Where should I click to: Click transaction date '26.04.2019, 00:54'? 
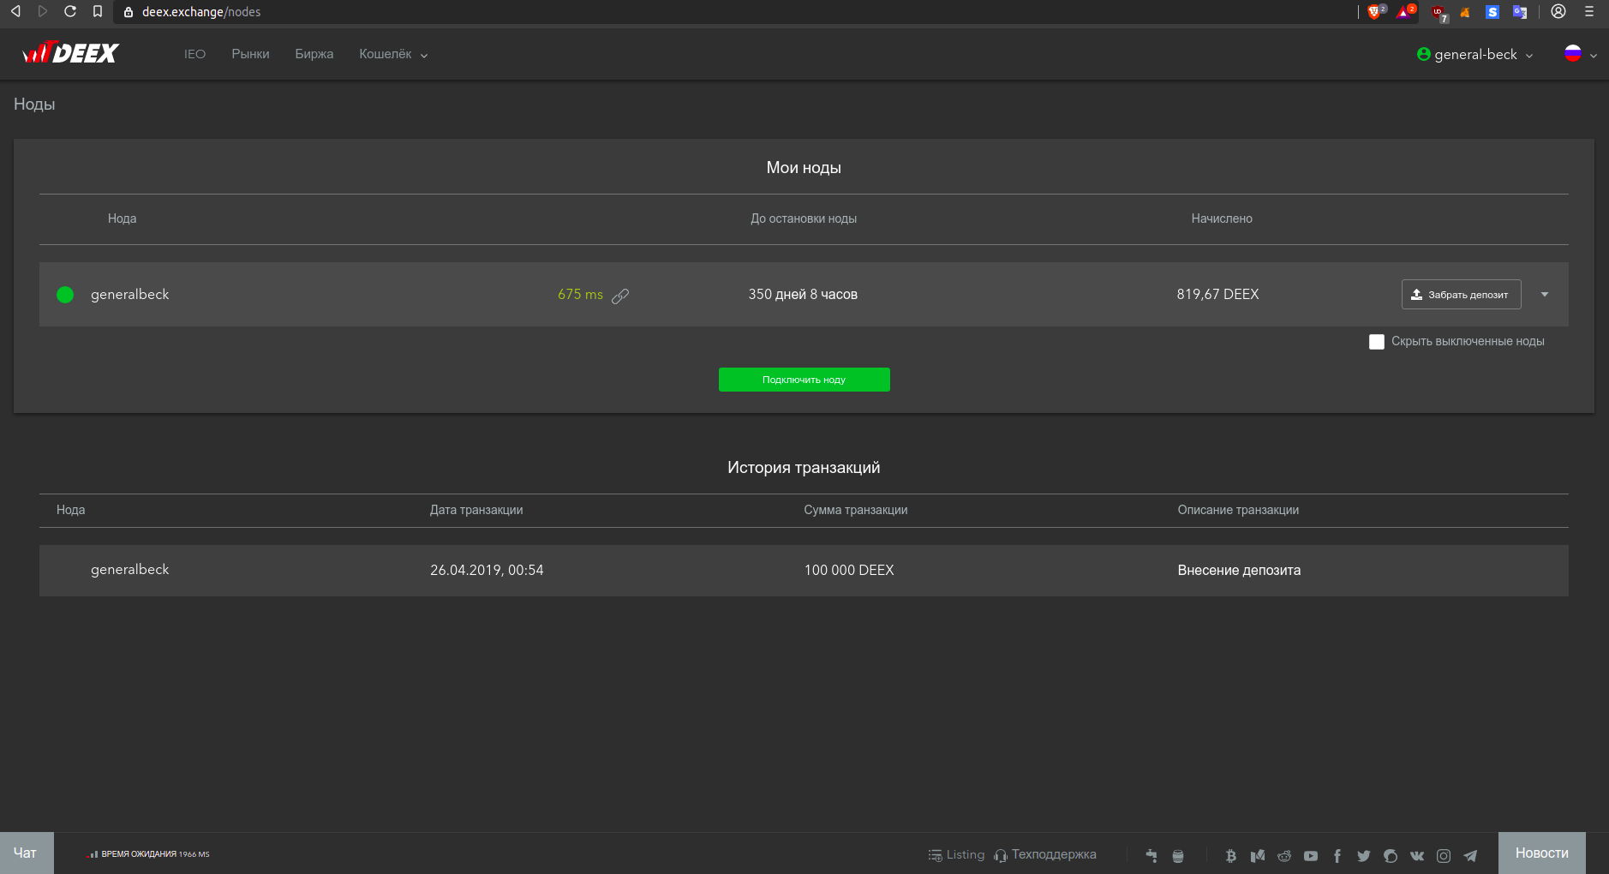487,571
